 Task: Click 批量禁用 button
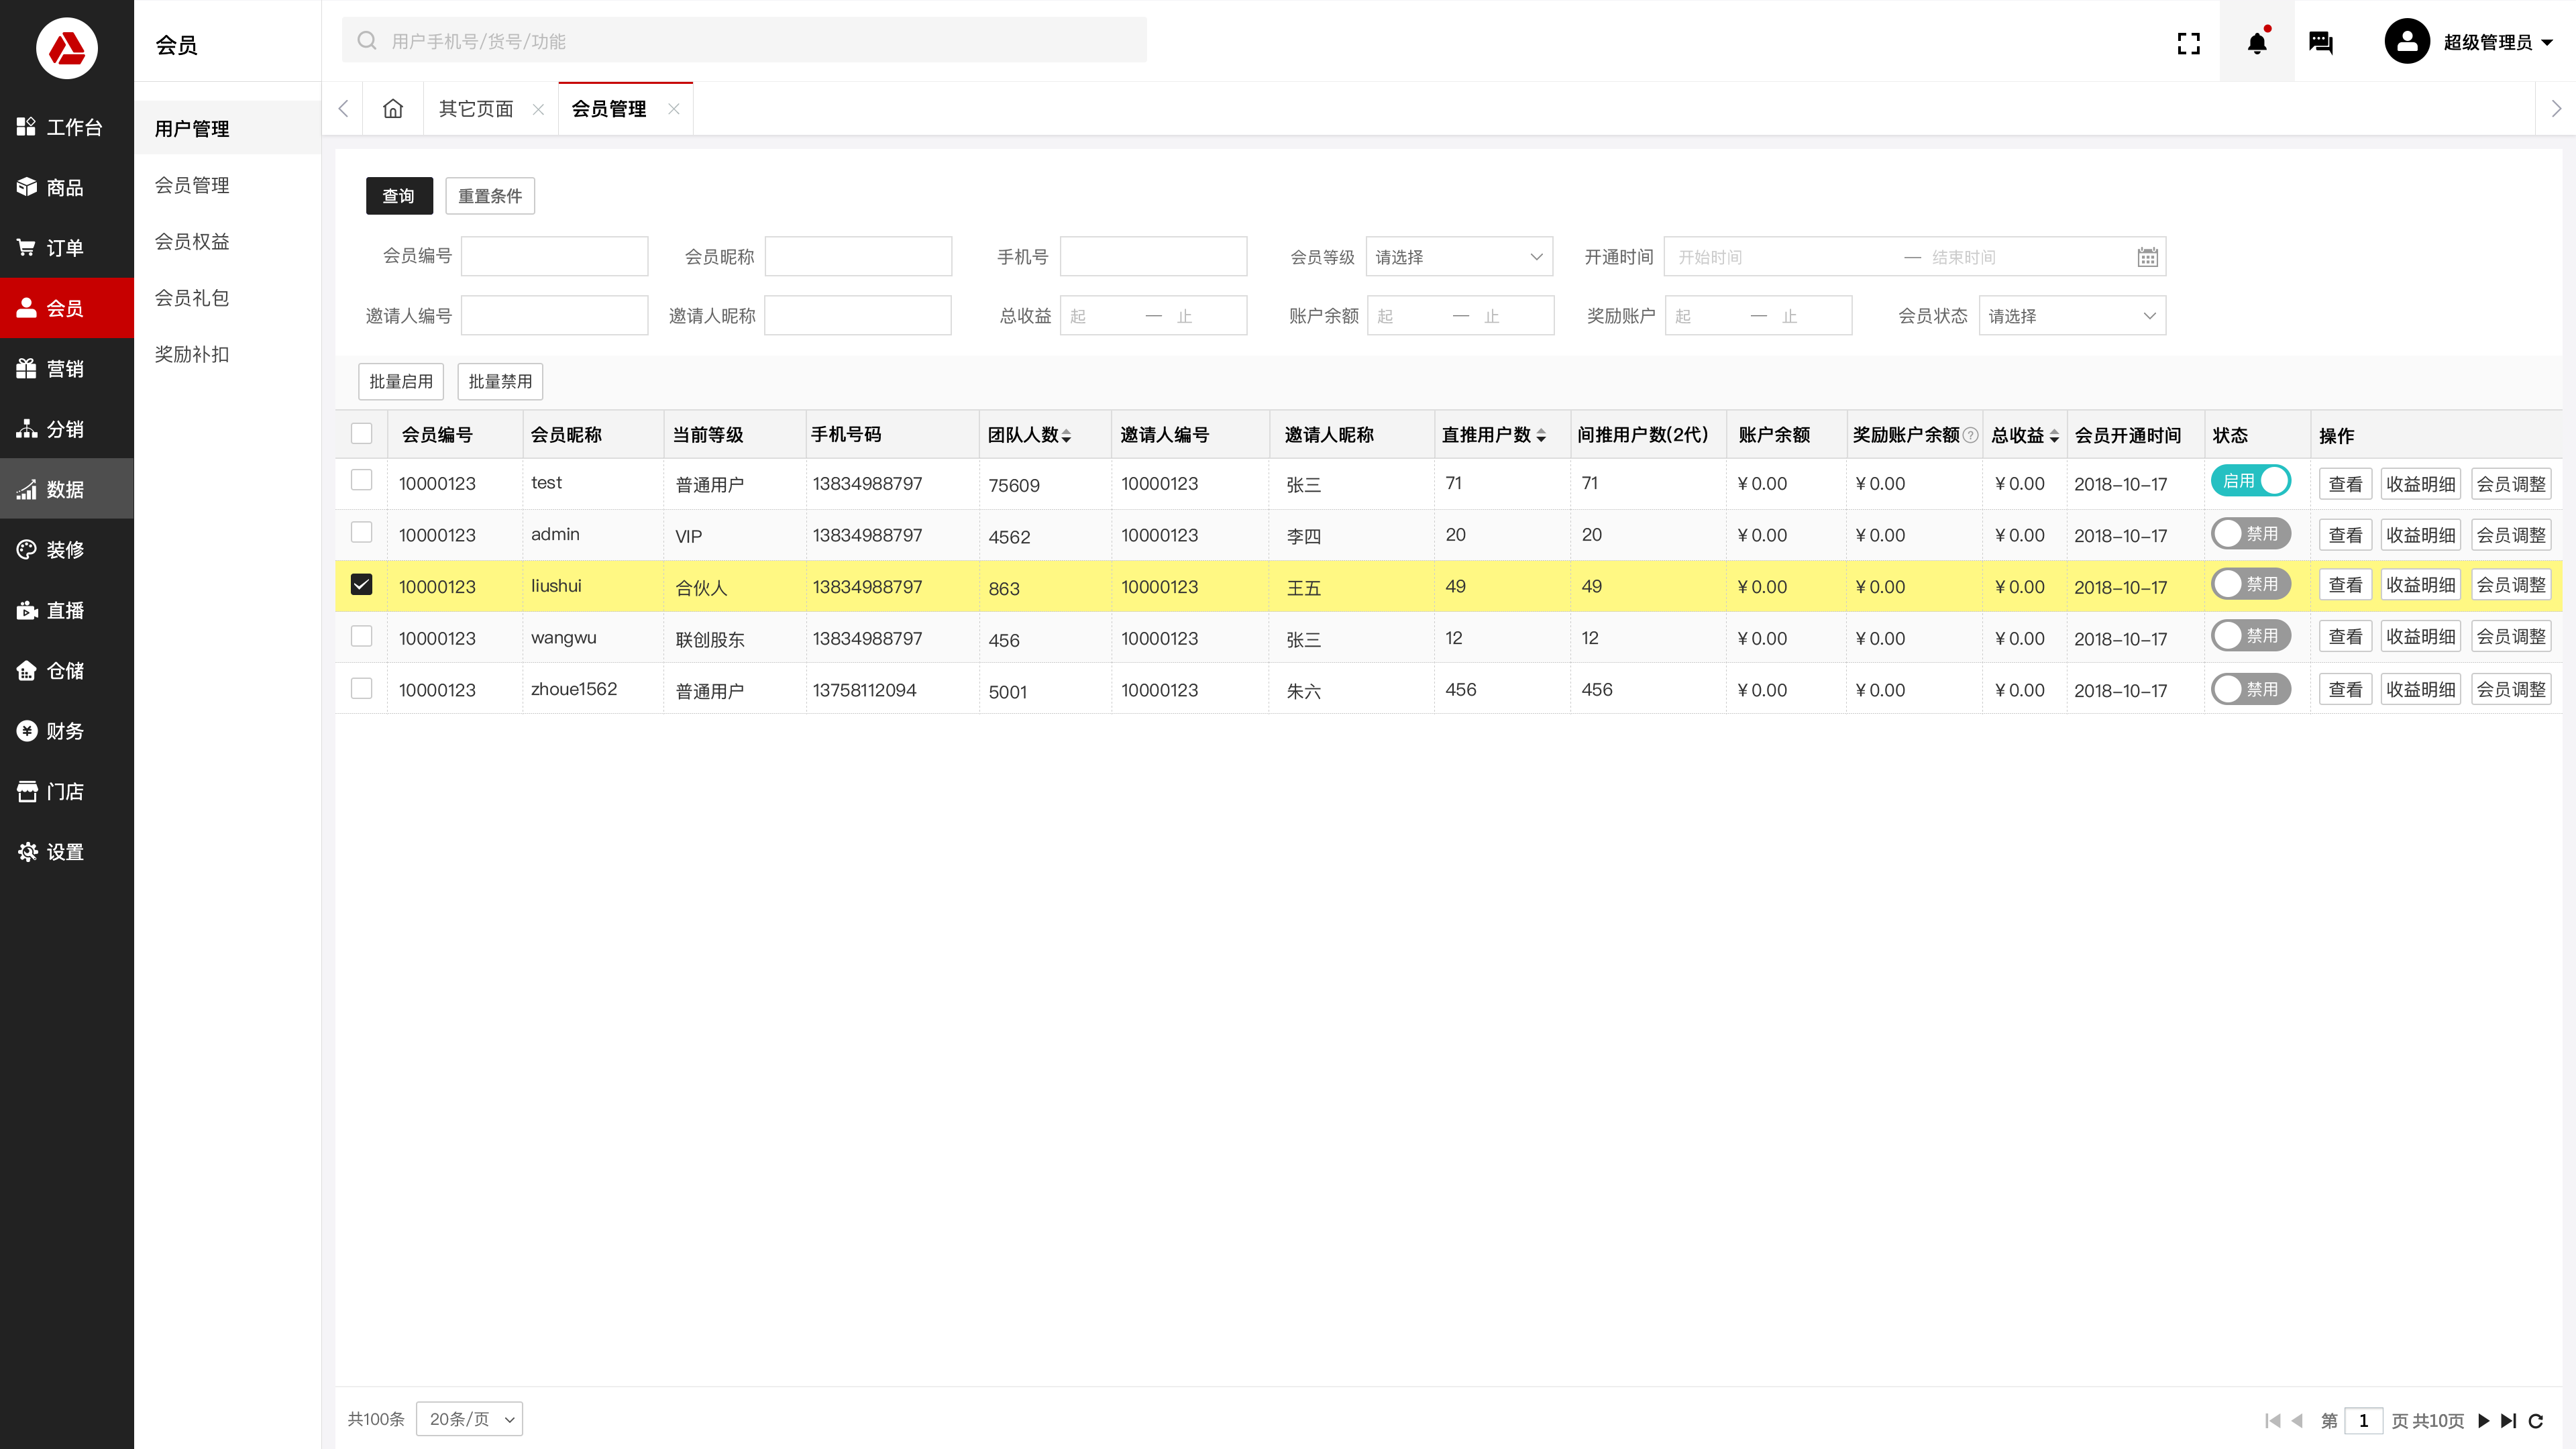(500, 382)
